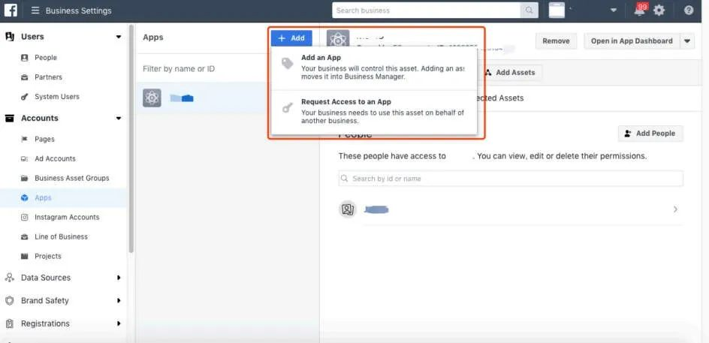Image resolution: width=709 pixels, height=343 pixels.
Task: Open the settings gear icon in top bar
Action: tap(659, 11)
